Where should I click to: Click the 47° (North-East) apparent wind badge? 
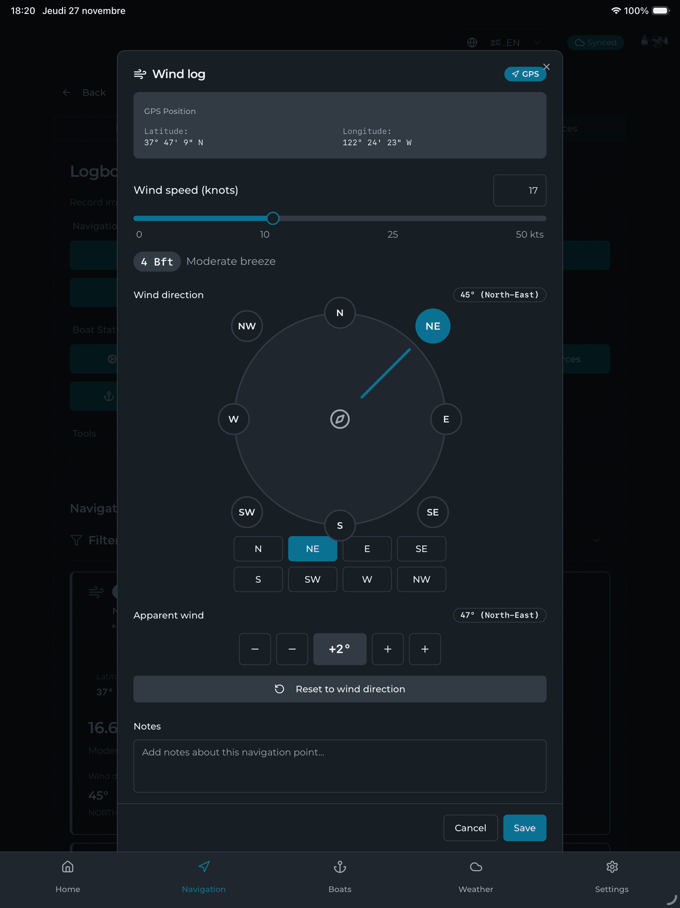click(x=500, y=615)
